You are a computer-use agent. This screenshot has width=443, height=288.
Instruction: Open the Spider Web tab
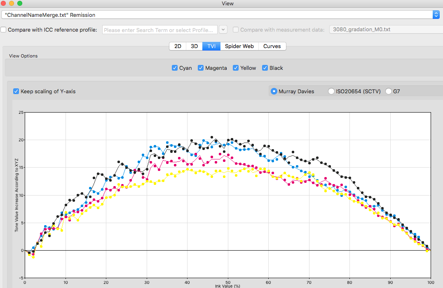(x=239, y=46)
